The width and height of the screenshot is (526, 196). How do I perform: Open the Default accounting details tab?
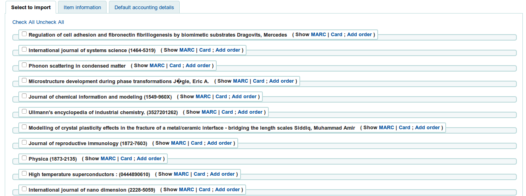coord(144,8)
